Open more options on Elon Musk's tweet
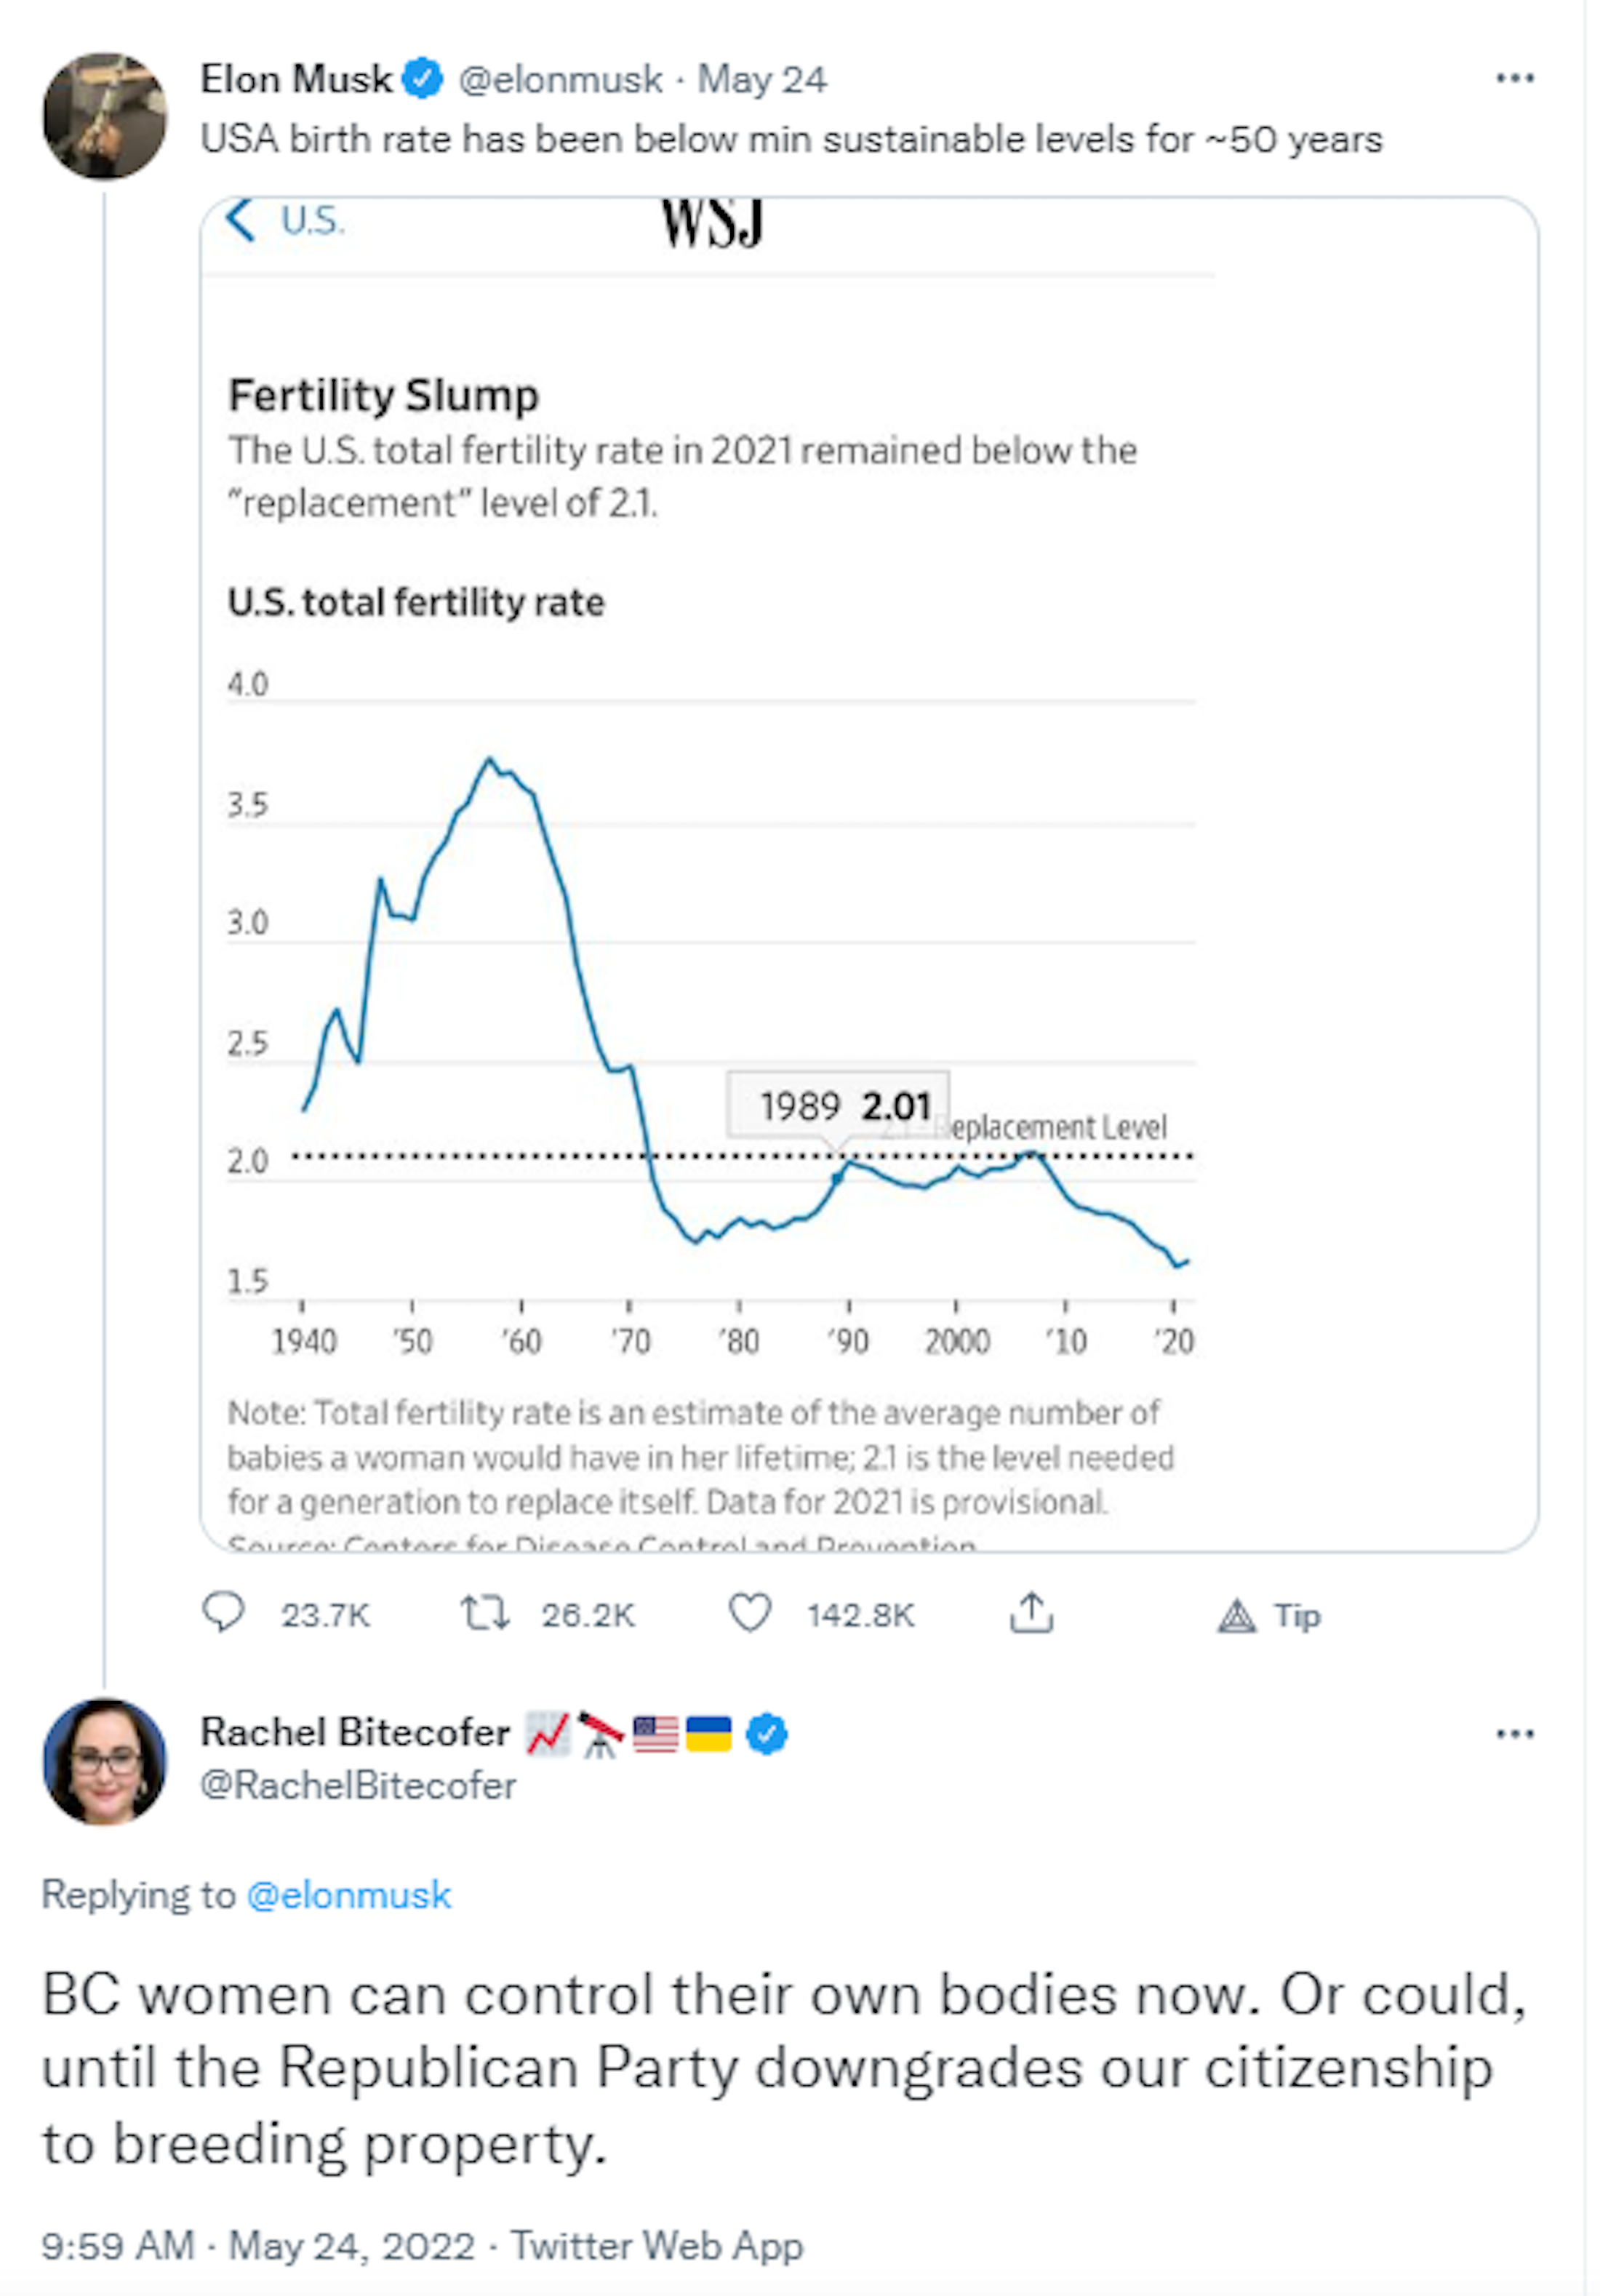Viewport: 1600px width, 2296px height. pos(1514,79)
